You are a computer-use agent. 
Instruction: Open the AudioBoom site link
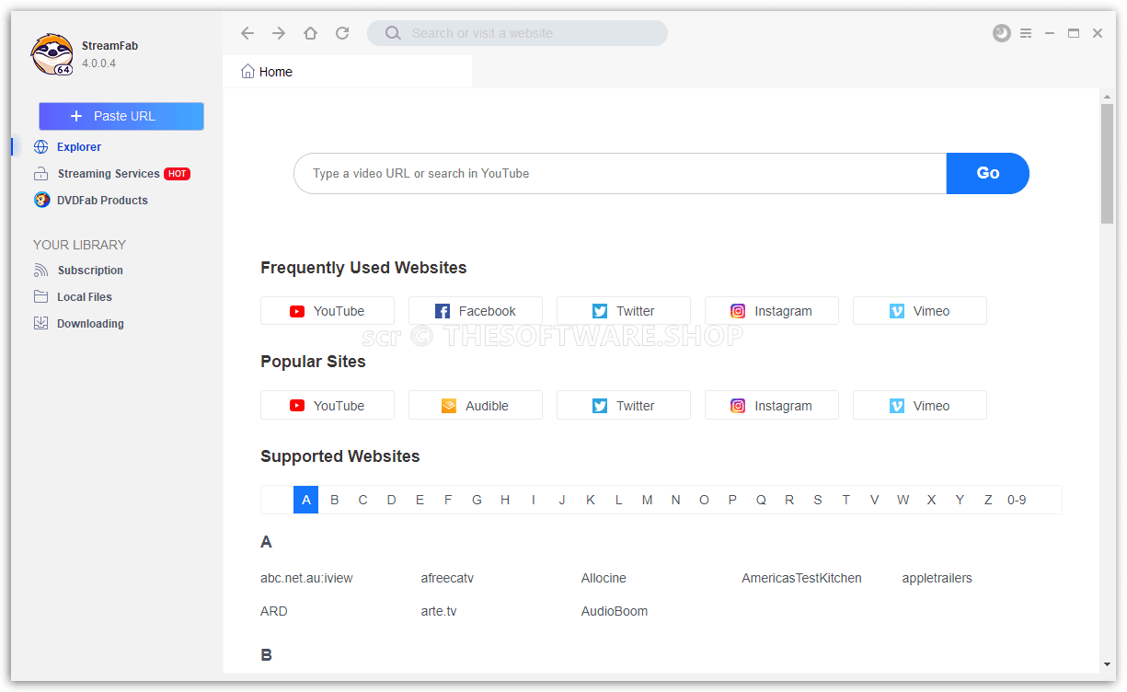point(615,611)
